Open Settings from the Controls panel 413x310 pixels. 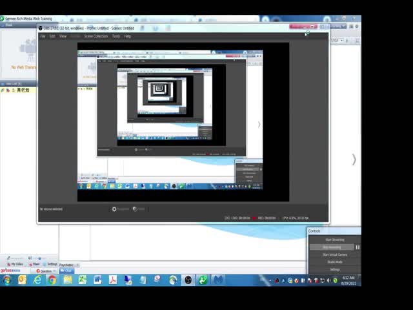click(334, 269)
